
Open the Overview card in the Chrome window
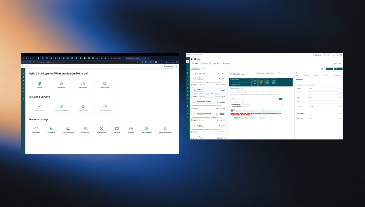click(40, 85)
